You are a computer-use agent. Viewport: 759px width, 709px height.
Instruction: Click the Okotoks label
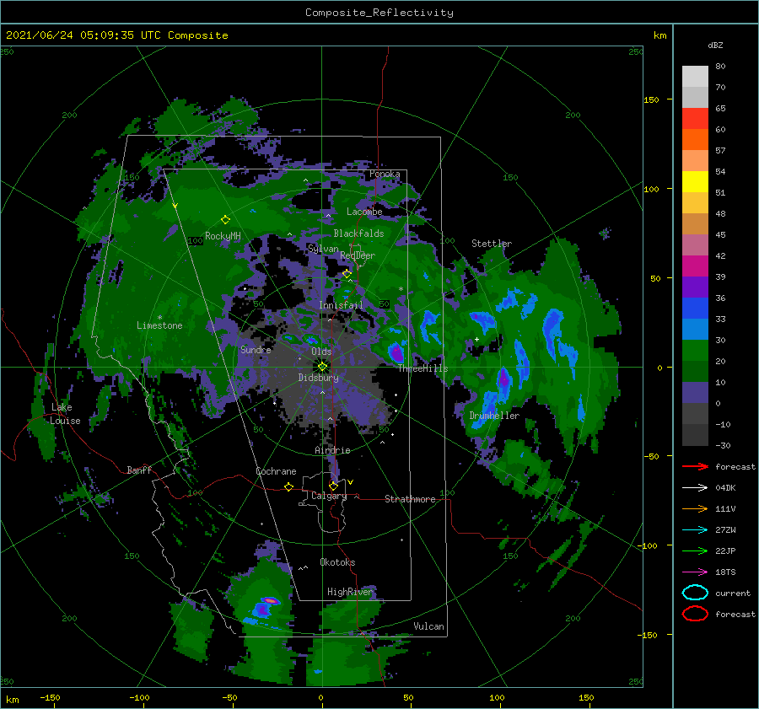pyautogui.click(x=337, y=562)
